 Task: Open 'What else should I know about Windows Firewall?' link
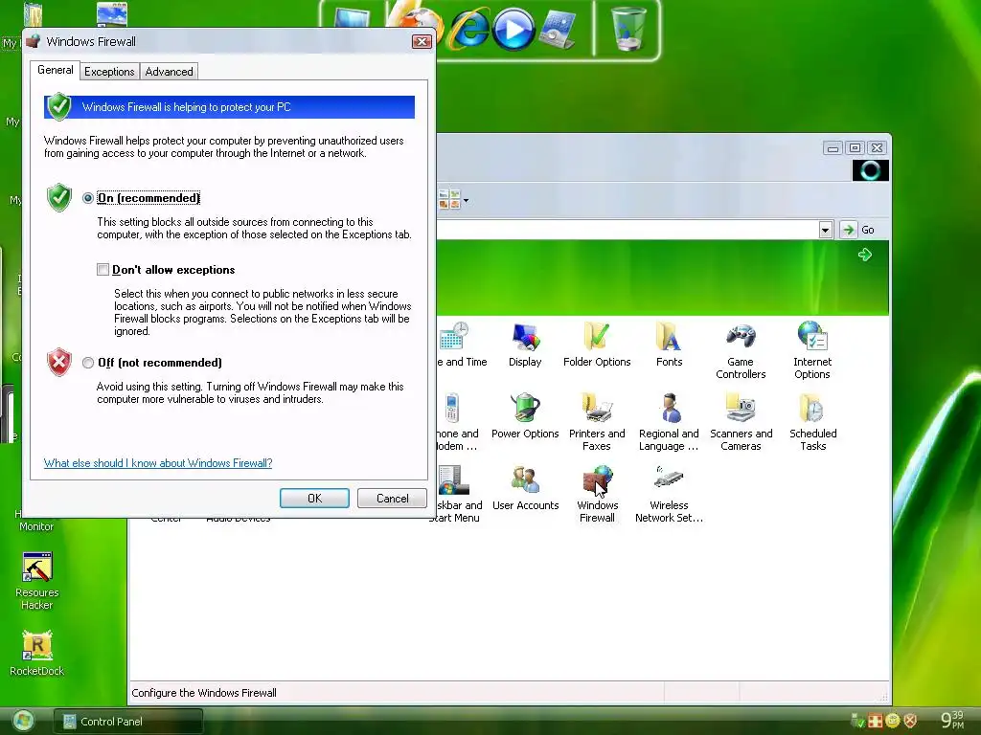(158, 463)
